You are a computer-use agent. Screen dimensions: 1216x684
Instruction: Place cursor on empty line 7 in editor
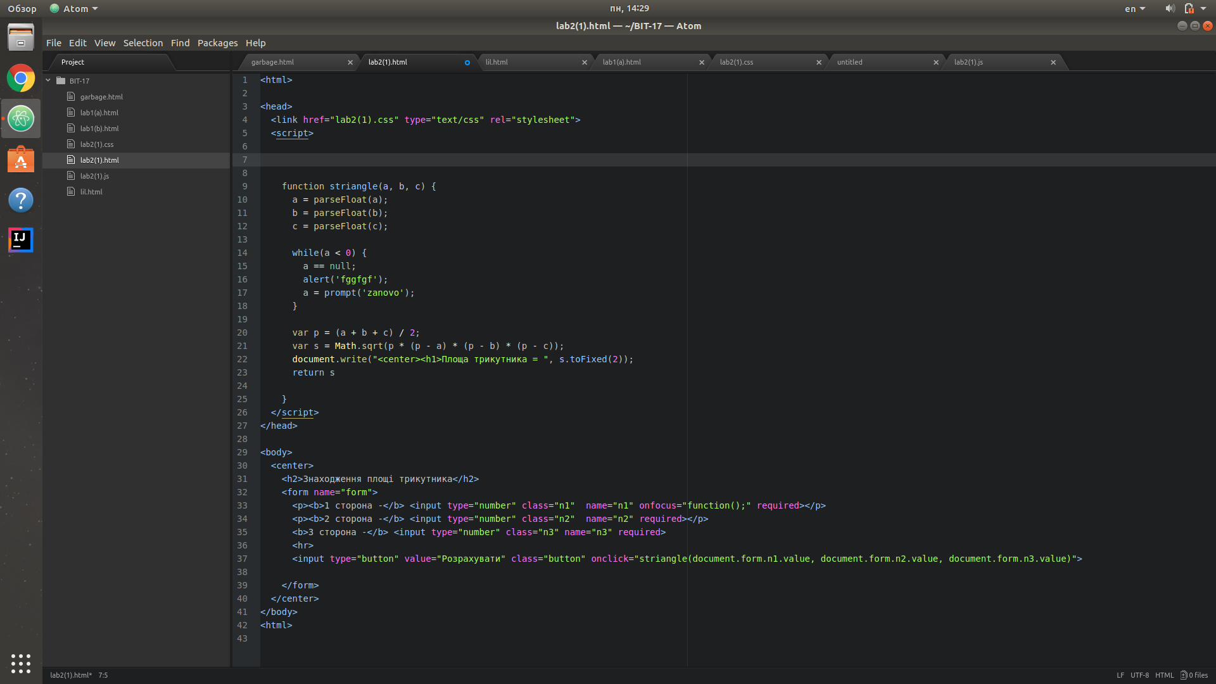pos(738,160)
